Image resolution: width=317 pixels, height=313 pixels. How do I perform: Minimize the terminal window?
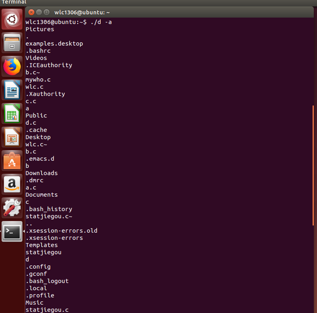coord(39,12)
